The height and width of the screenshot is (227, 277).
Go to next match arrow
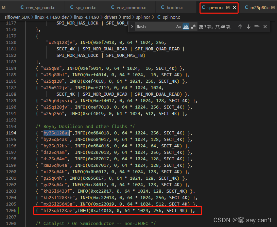(x=248, y=27)
